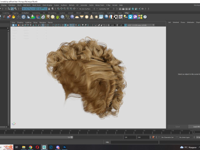Open the No Character Set dropdown
This screenshot has height=150, width=200.
(x=167, y=137)
